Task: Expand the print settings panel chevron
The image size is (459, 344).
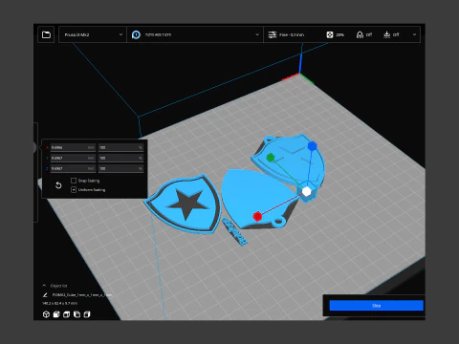Action: [414, 34]
